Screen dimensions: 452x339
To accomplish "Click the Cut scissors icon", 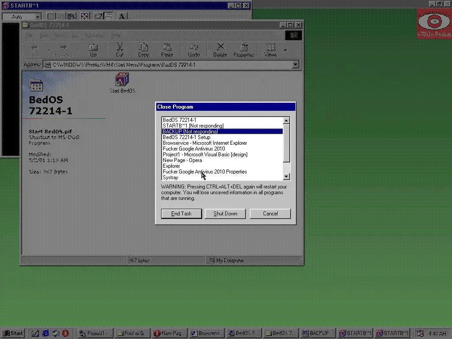I will tap(120, 50).
